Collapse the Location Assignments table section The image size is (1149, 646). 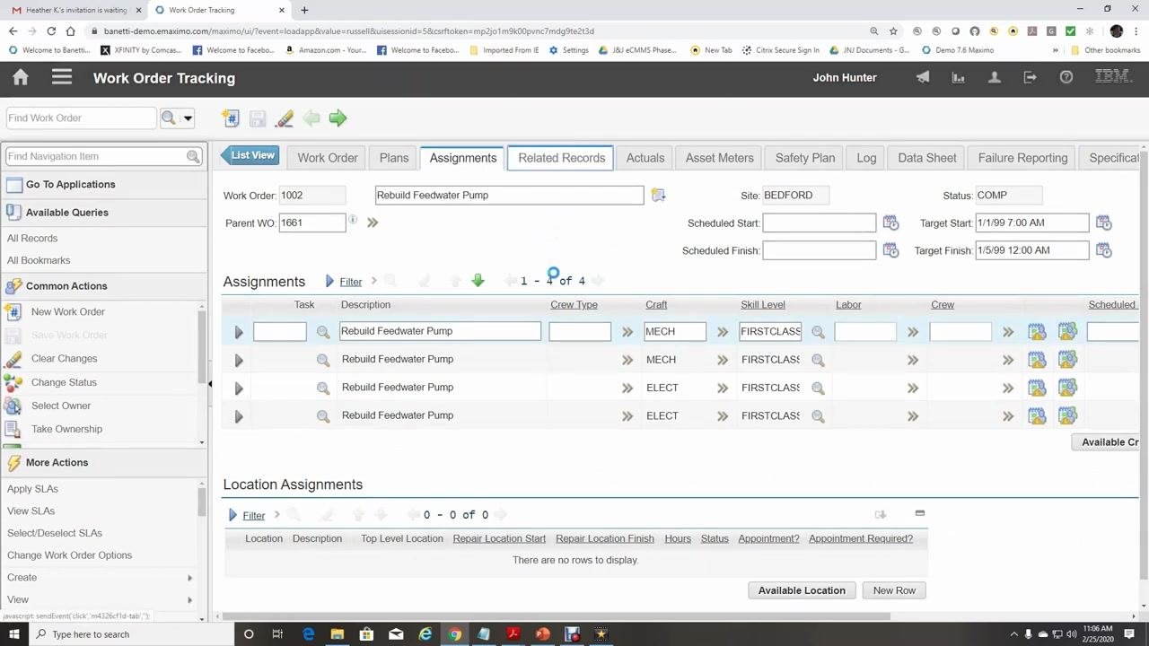point(919,513)
